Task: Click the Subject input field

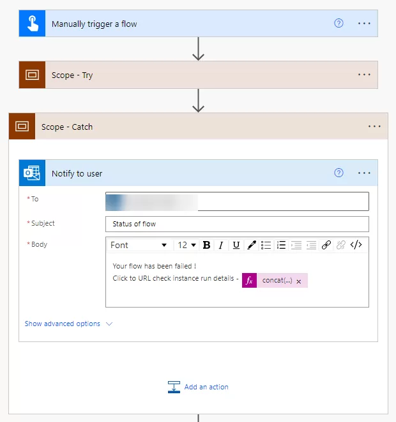Action: tap(237, 224)
